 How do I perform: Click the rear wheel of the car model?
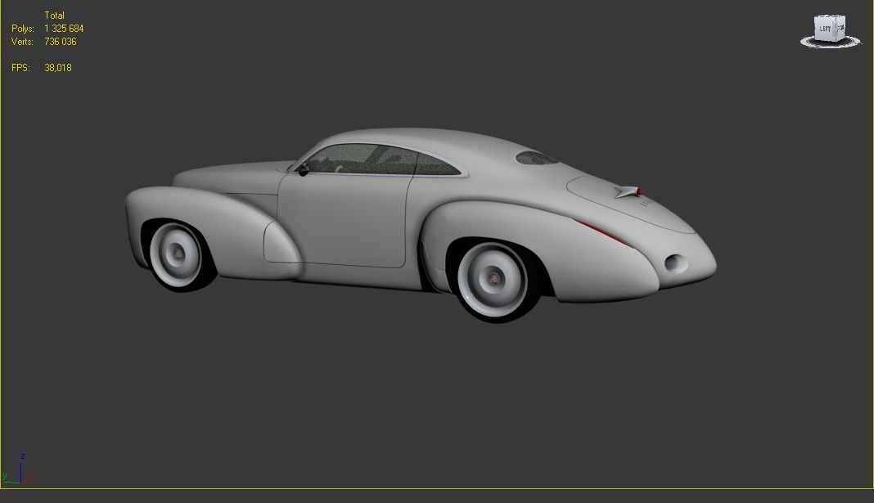pos(495,278)
